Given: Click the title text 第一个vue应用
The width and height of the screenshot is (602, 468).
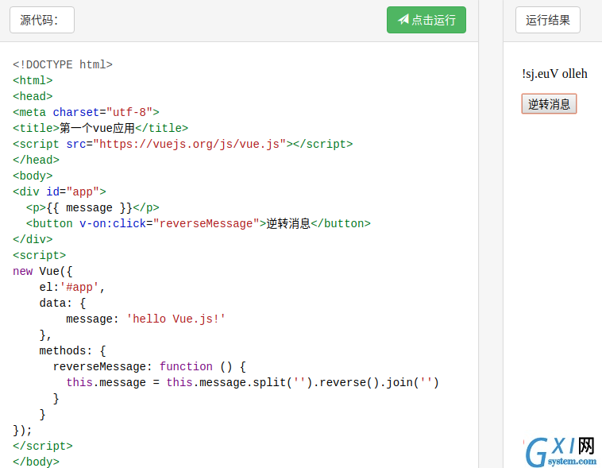Looking at the screenshot, I should (x=97, y=128).
